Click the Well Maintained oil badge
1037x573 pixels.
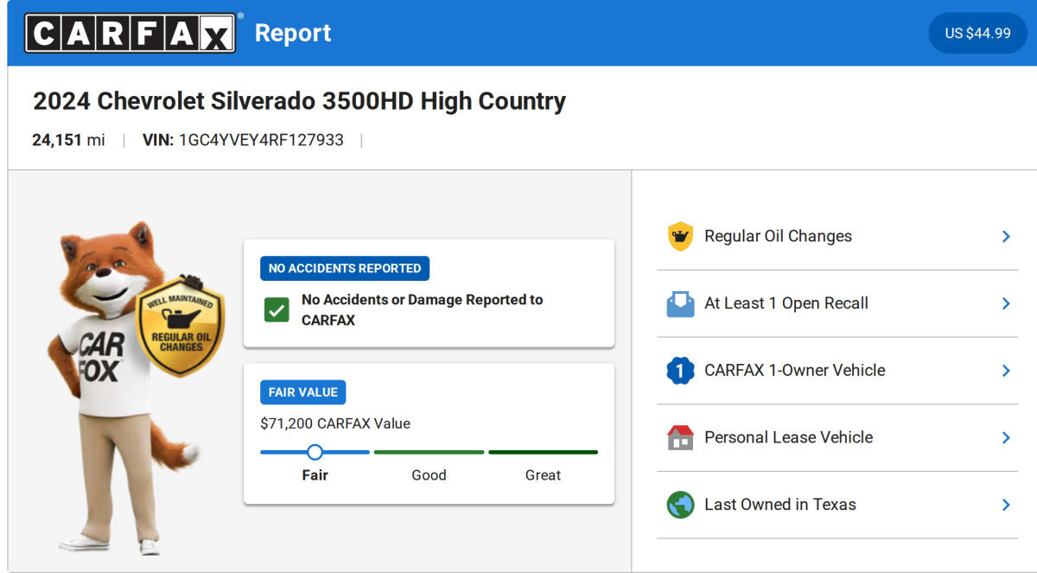[x=181, y=327]
